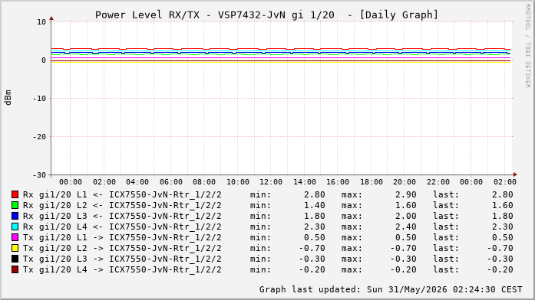The width and height of the screenshot is (535, 300).
Task: Click the Tx L1 last value 0.50
Action: click(x=503, y=237)
